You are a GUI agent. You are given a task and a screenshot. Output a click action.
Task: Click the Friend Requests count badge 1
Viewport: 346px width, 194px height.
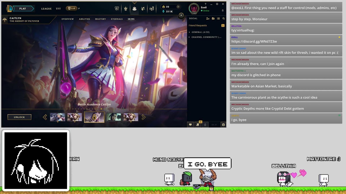[223, 26]
